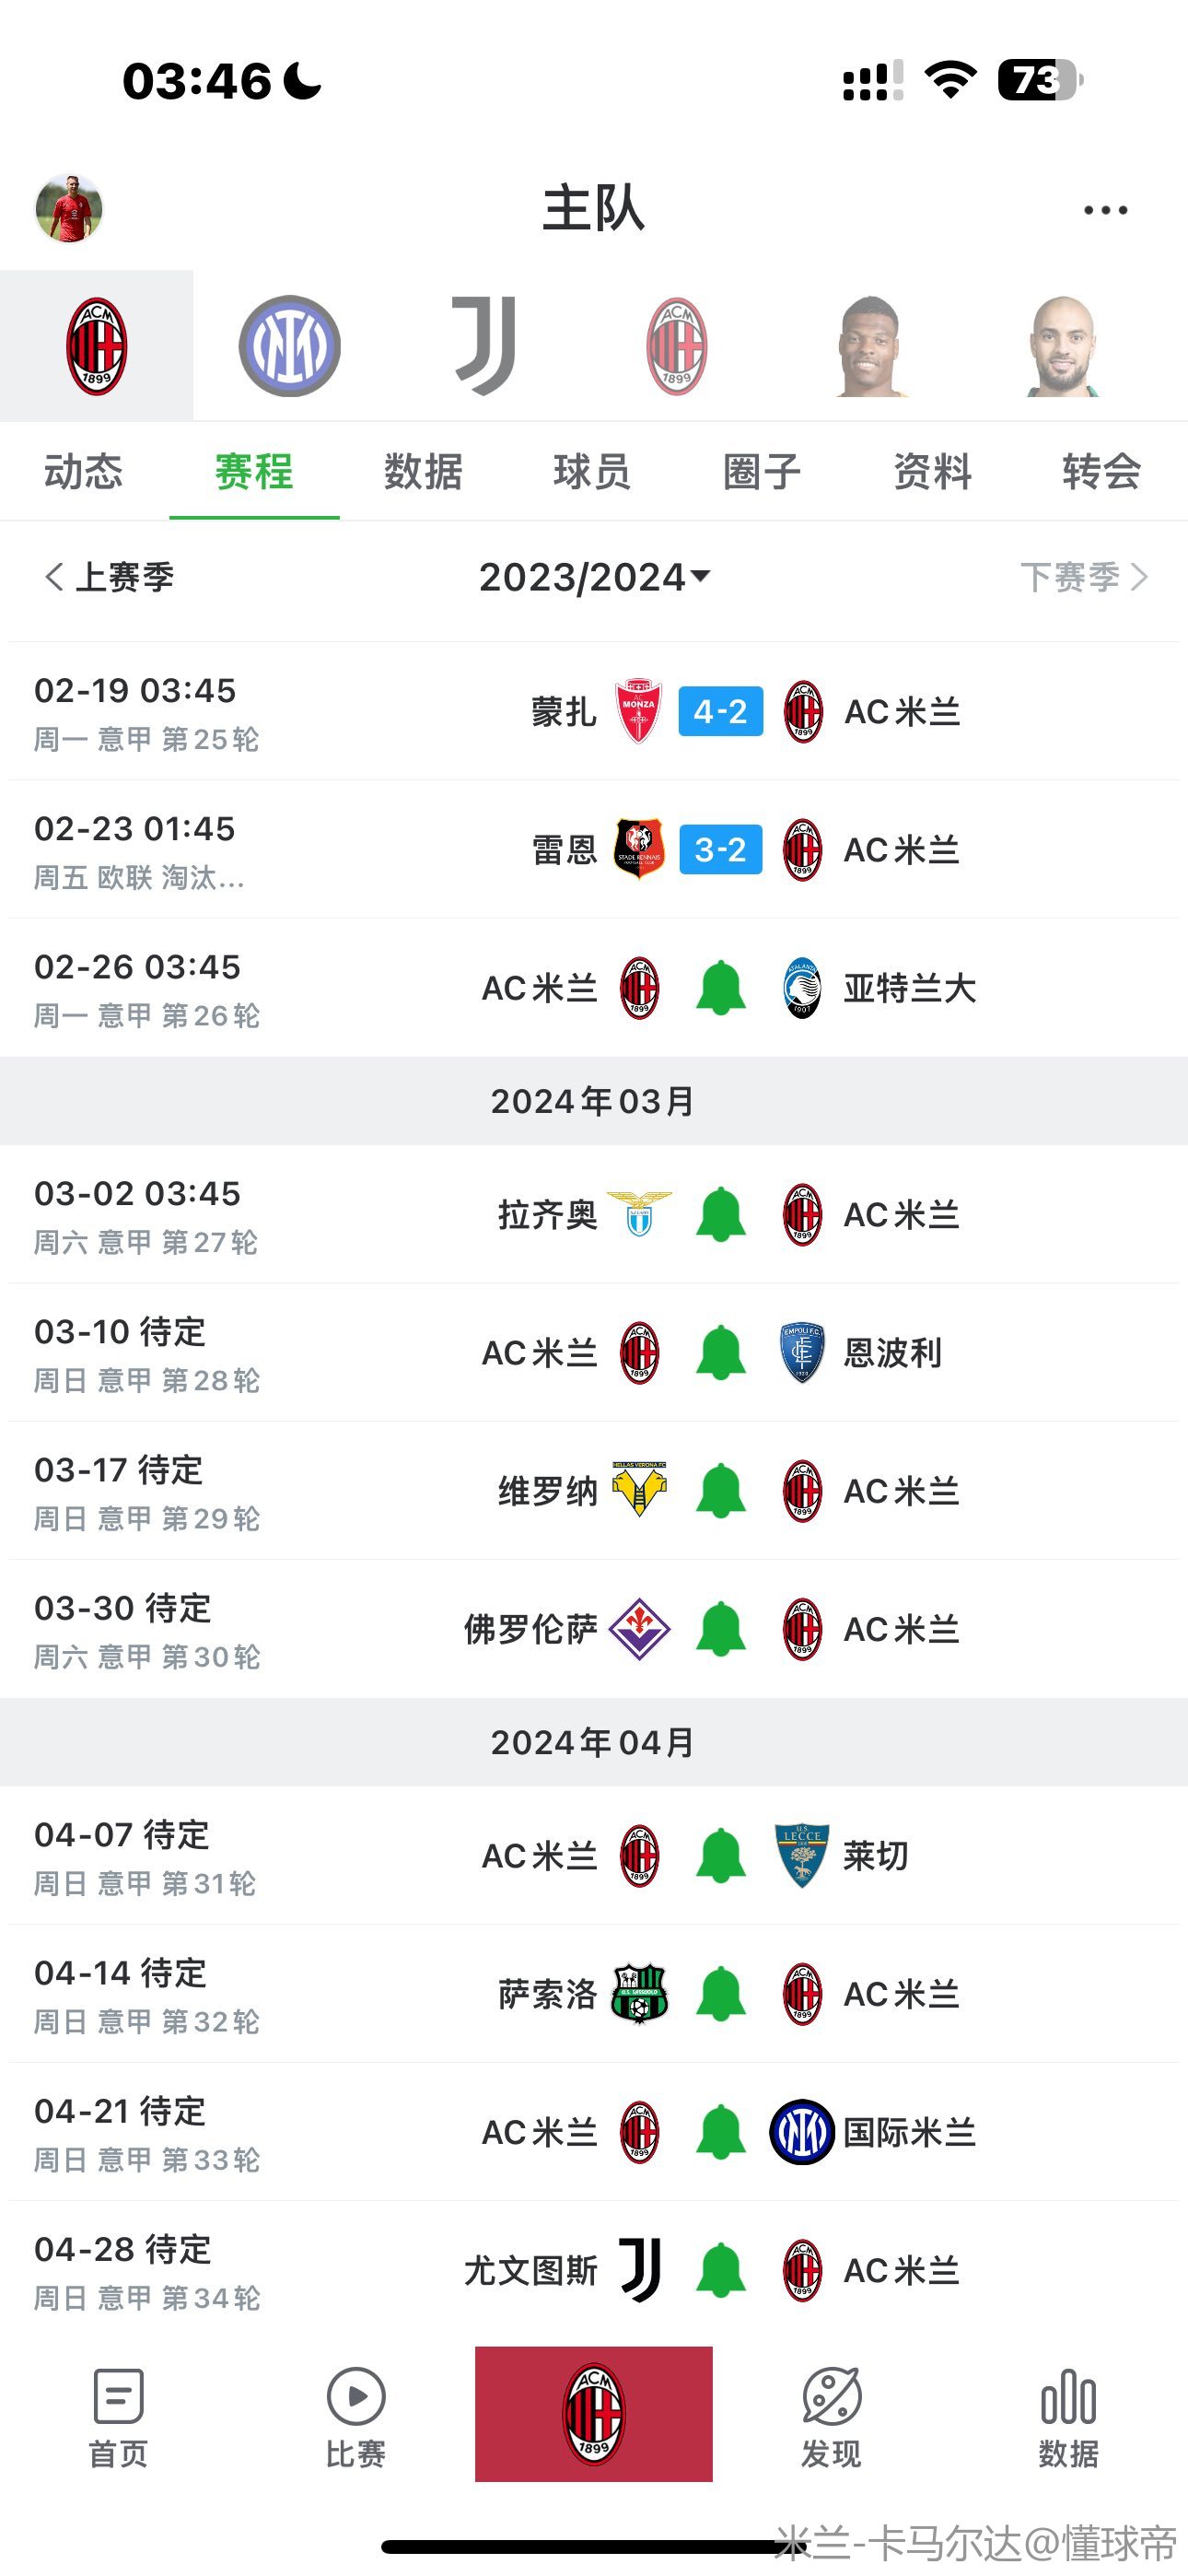The image size is (1188, 2576).
Task: Open the three-dot more options menu
Action: 1105,210
